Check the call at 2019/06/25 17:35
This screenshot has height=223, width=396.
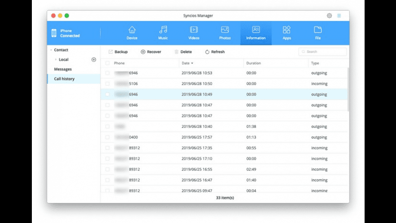(x=107, y=148)
